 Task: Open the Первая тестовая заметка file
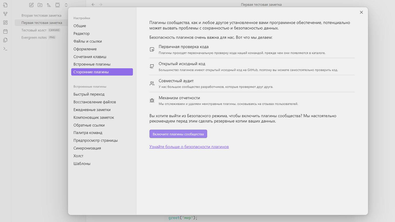click(41, 23)
